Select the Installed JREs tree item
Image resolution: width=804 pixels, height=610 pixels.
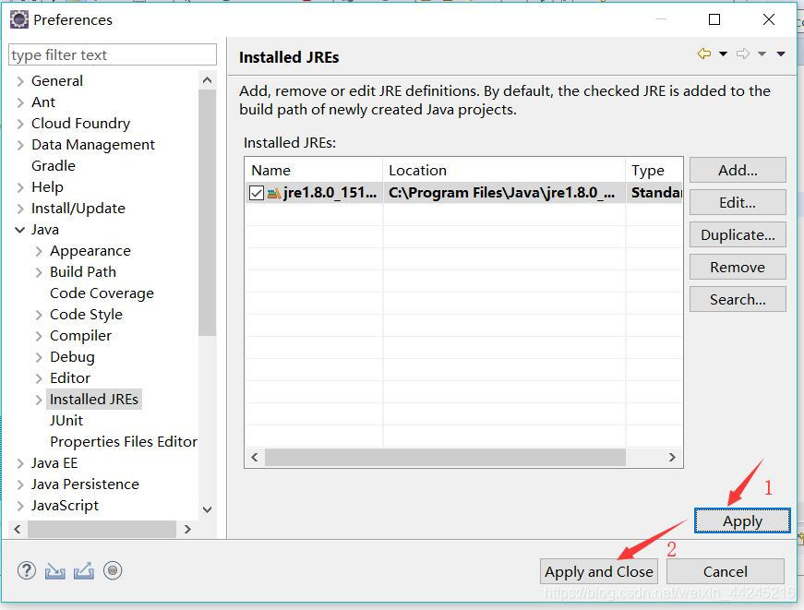tap(94, 399)
